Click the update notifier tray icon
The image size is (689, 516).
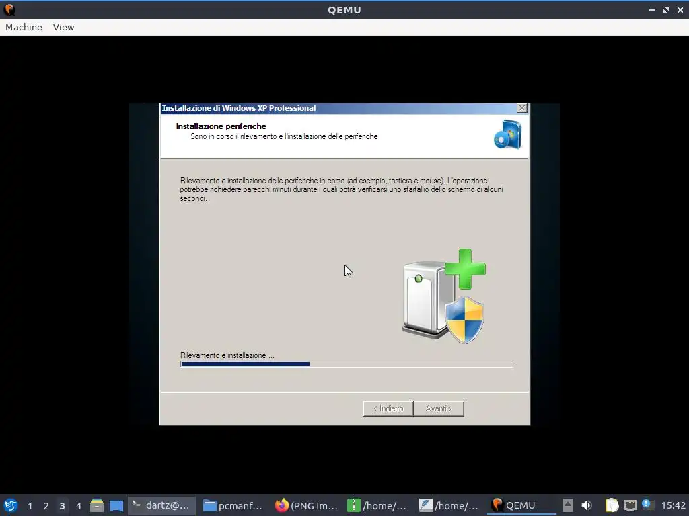click(x=647, y=505)
